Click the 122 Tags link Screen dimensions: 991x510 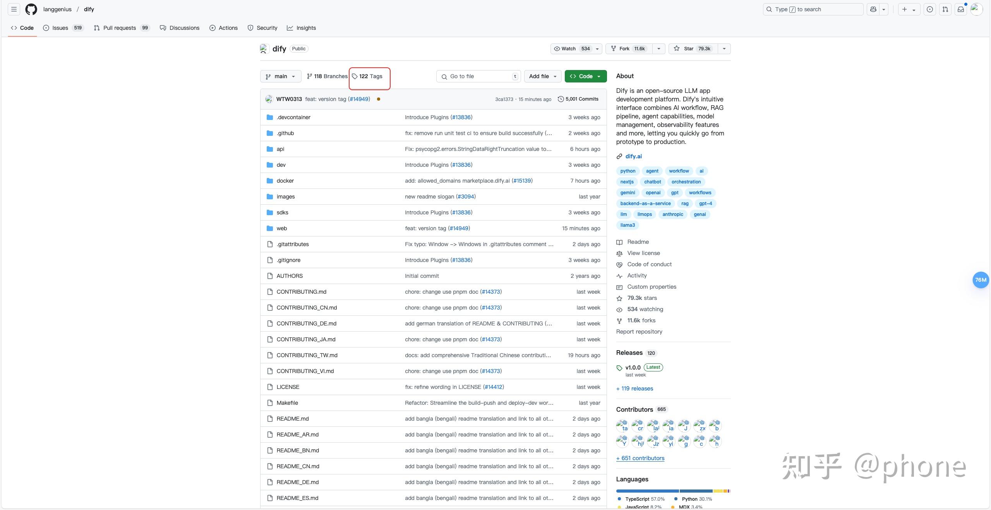pos(367,76)
